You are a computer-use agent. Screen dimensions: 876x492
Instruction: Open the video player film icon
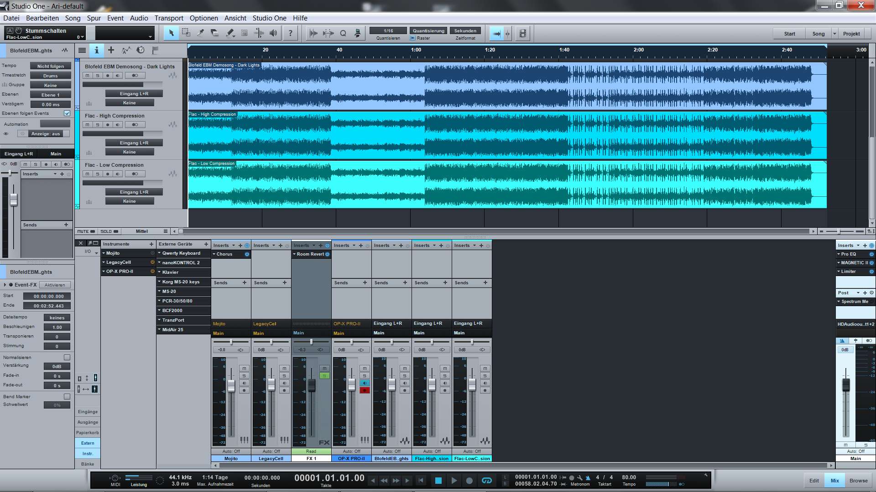[523, 33]
